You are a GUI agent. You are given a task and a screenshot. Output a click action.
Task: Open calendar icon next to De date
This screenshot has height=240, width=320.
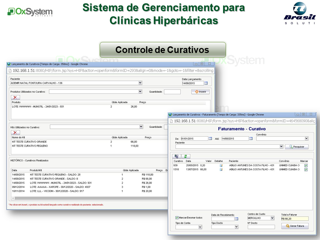click(210, 139)
